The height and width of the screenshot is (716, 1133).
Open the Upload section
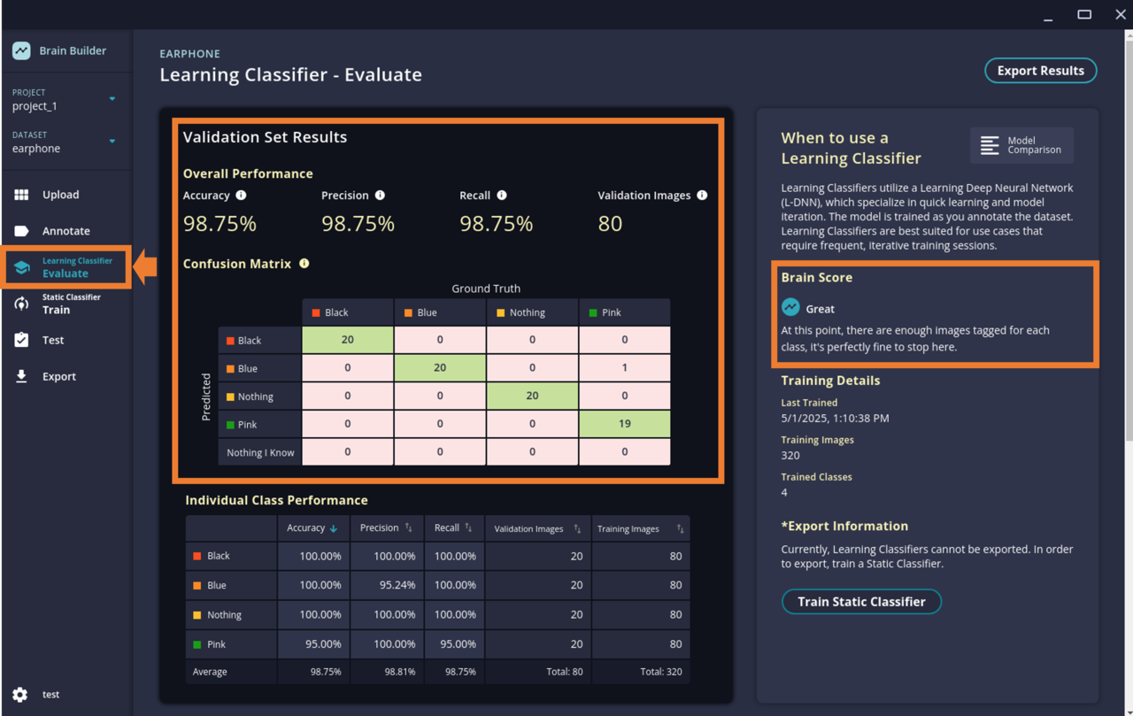point(60,195)
